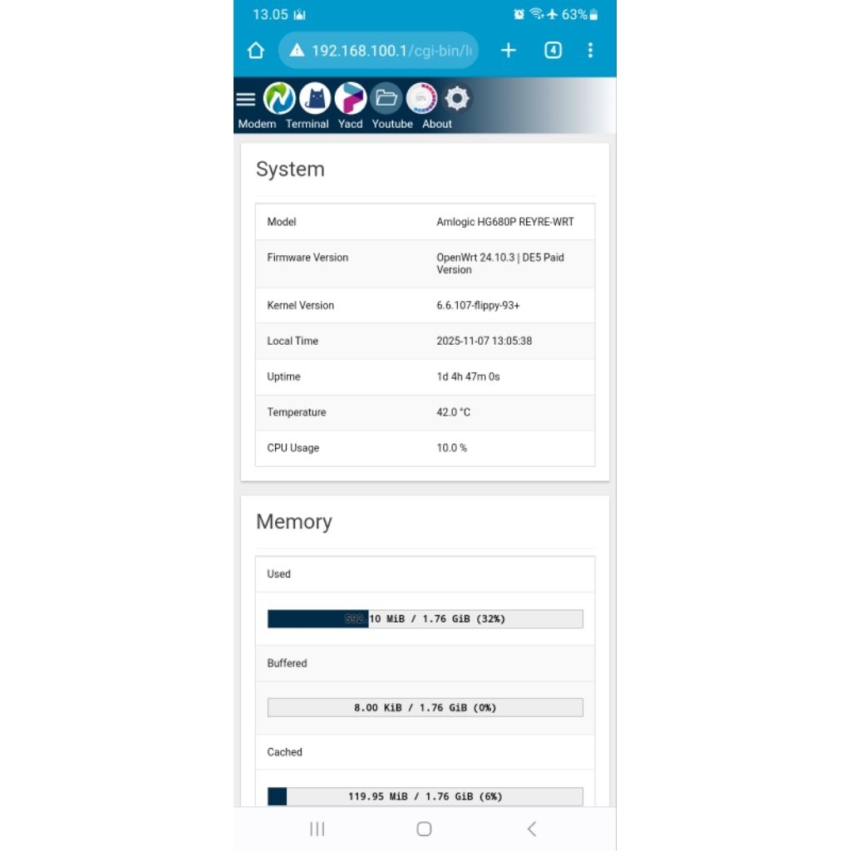Open a new browser tab with plus button
Screen dimensions: 851x851
508,50
